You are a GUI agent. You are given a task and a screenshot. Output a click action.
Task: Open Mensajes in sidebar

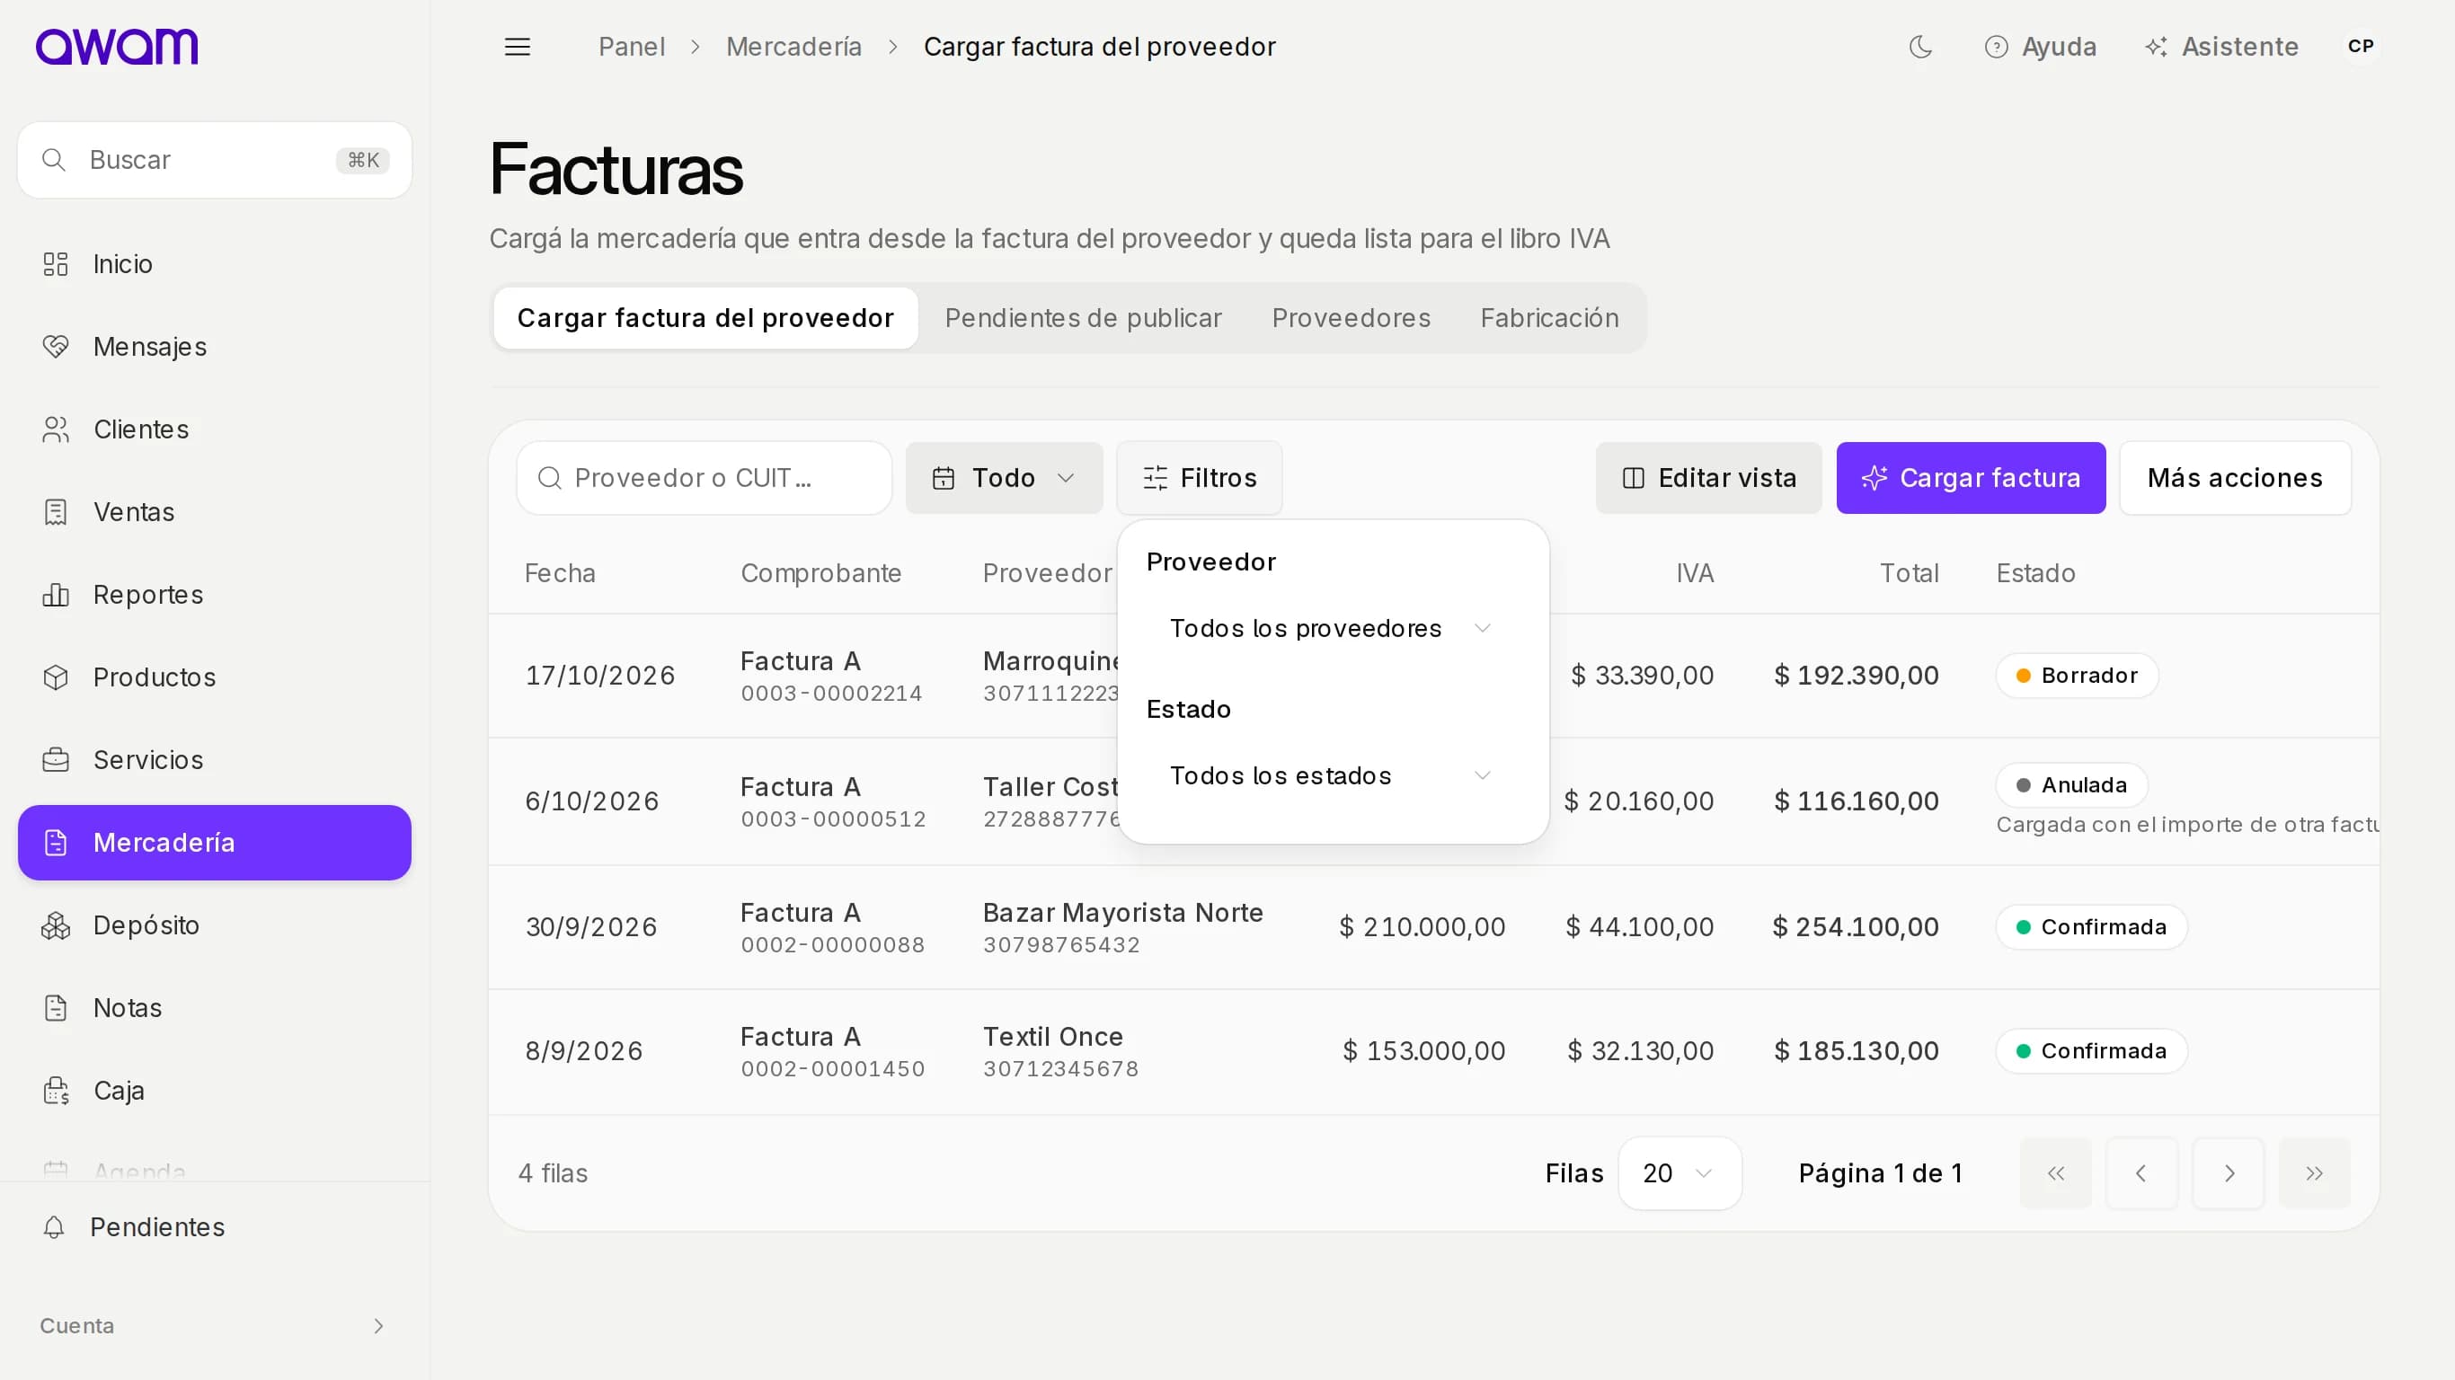point(215,347)
